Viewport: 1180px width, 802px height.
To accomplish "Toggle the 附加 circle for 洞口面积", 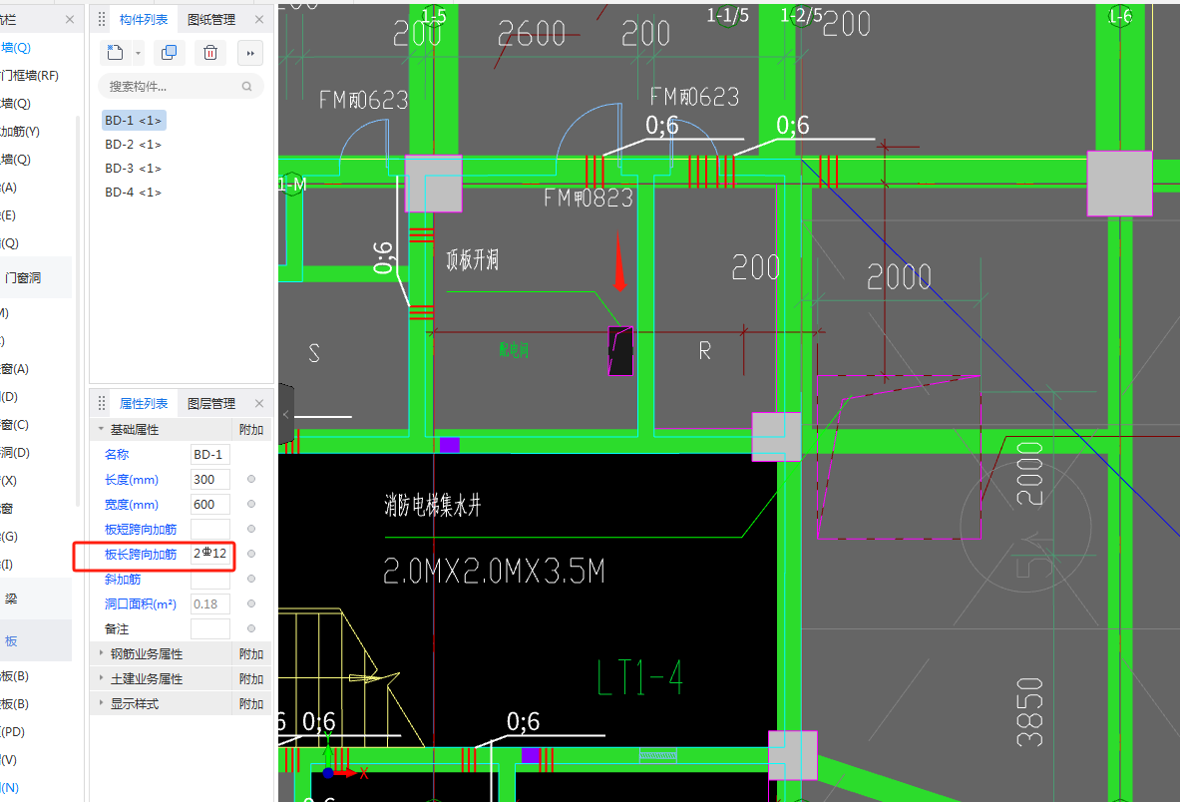I will 251,604.
